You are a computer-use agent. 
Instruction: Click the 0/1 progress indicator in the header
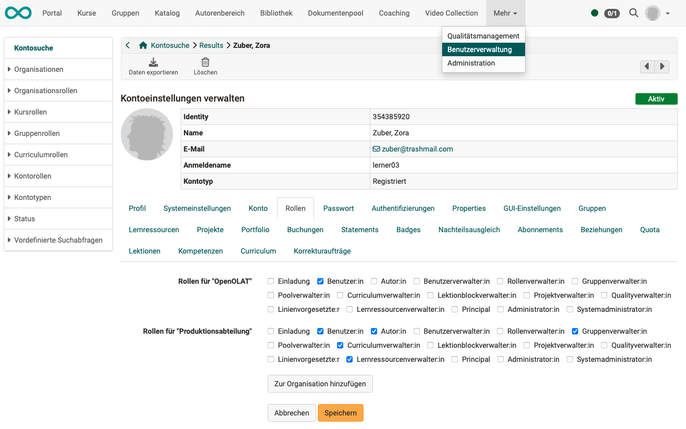611,13
